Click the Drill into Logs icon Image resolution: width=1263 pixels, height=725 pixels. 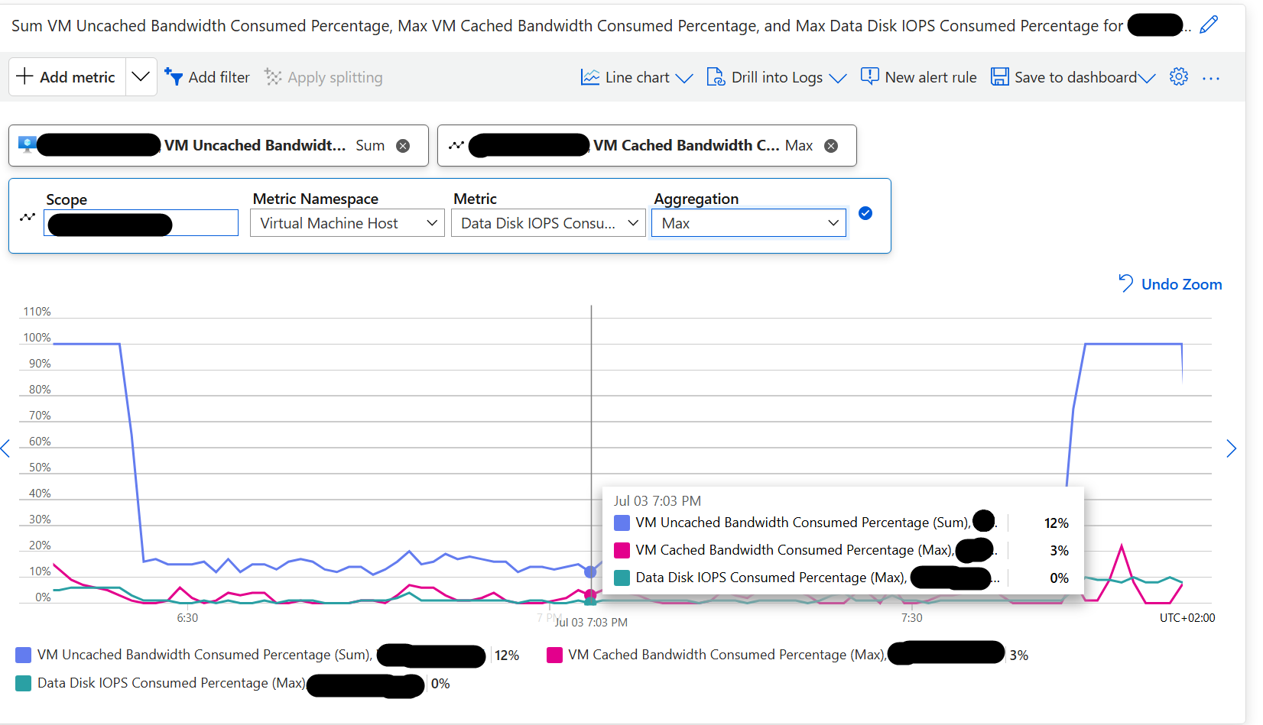716,76
